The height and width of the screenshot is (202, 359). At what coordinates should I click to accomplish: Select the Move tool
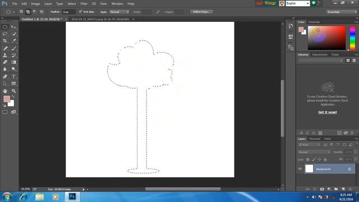click(13, 27)
